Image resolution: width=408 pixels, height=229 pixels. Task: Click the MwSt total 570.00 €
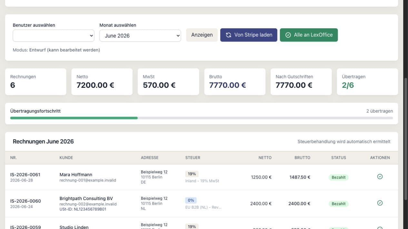pos(159,85)
